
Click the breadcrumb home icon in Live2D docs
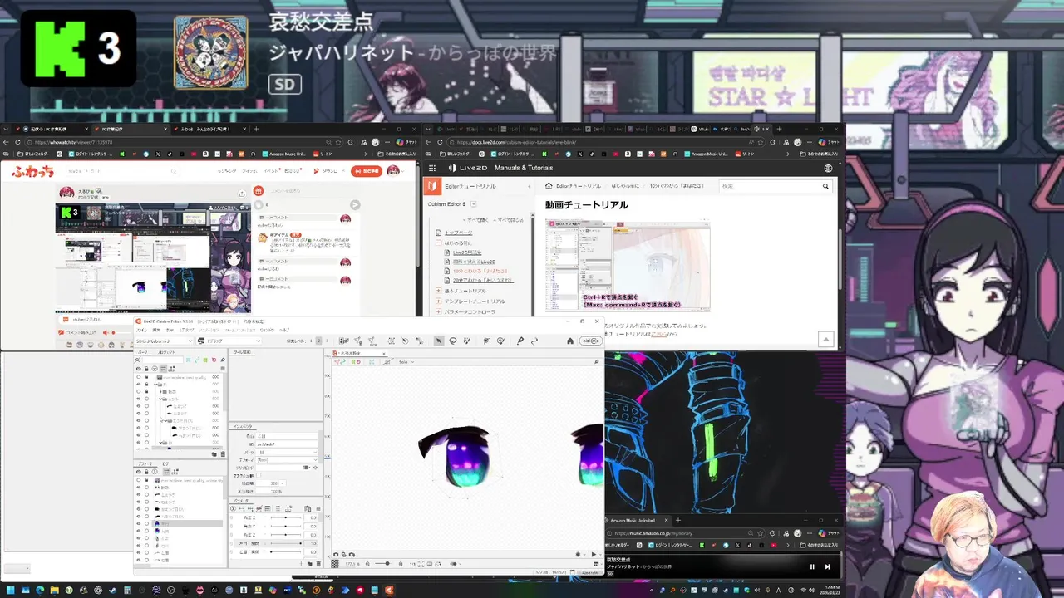tap(549, 186)
